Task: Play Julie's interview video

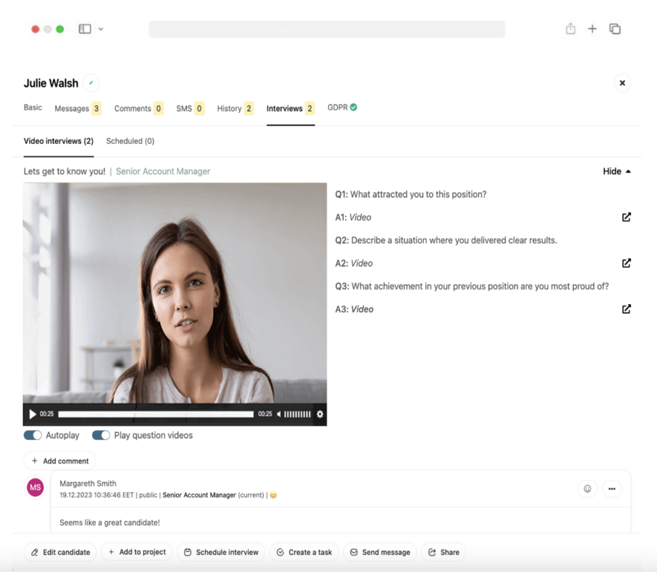Action: [x=32, y=414]
